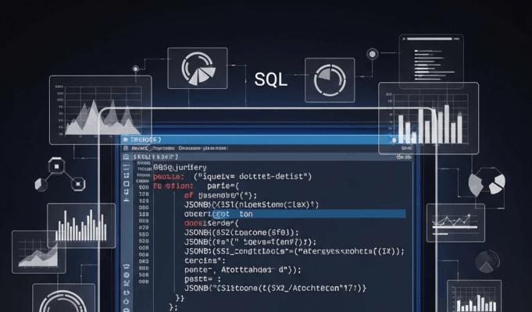
Task: Open the small white bar chart card
Action: (81, 225)
